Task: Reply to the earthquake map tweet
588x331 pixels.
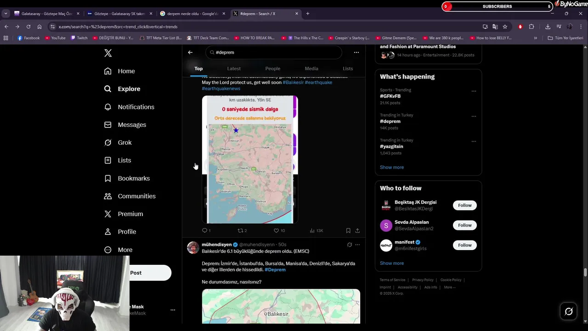Action: [206, 231]
